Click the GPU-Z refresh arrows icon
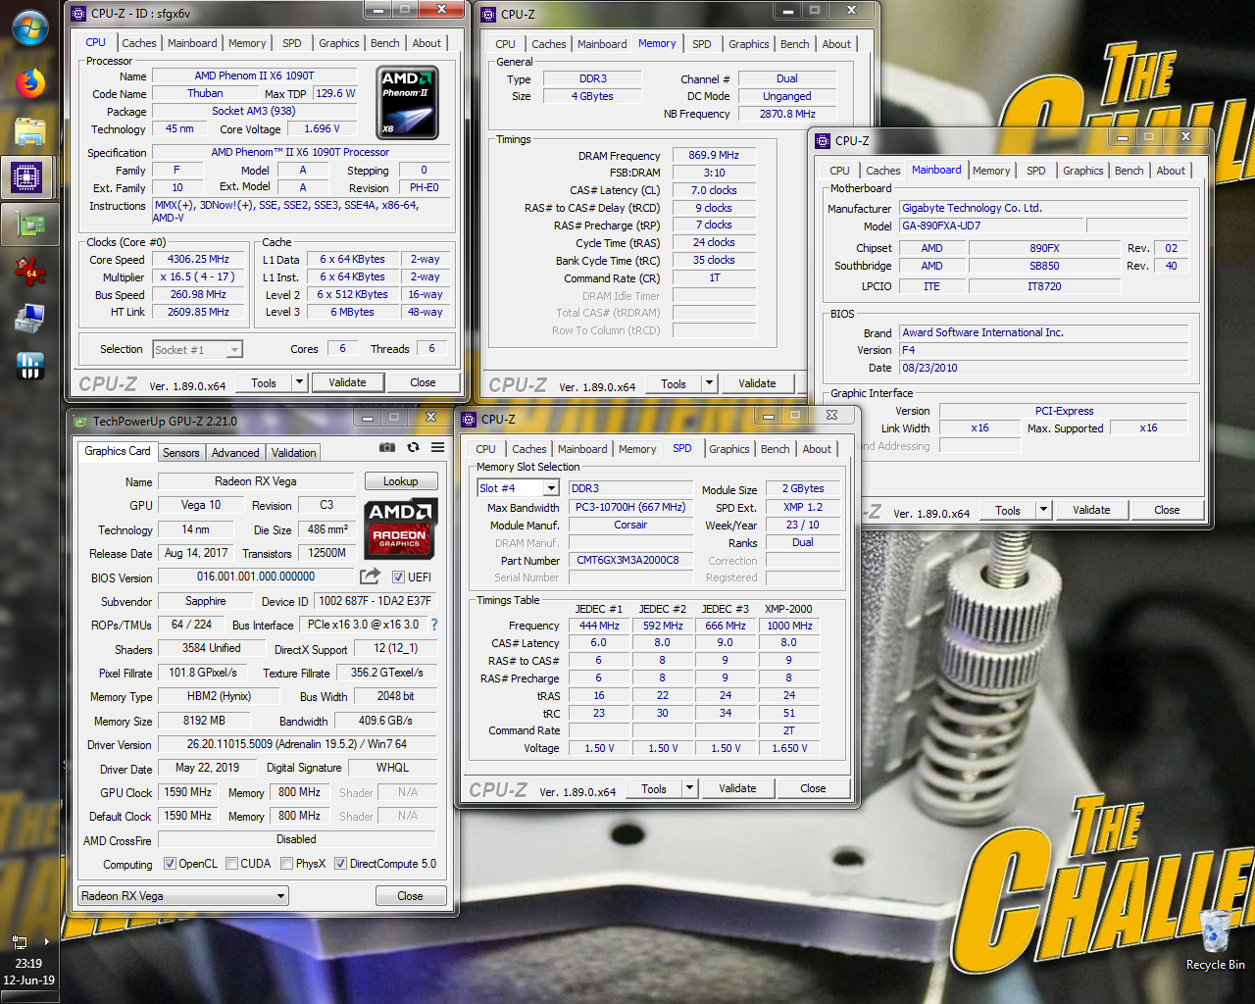This screenshot has width=1255, height=1004. click(413, 447)
